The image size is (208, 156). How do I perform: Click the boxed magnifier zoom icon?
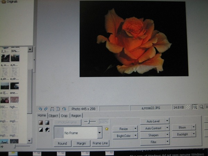pos(195,107)
